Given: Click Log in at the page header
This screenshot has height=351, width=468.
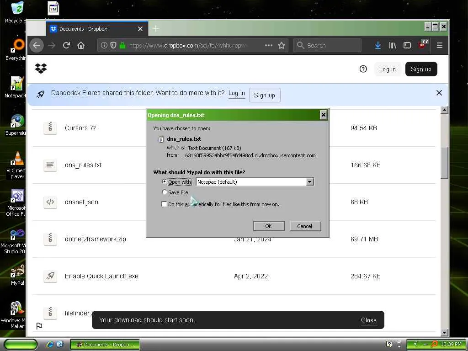Looking at the screenshot, I should point(388,69).
